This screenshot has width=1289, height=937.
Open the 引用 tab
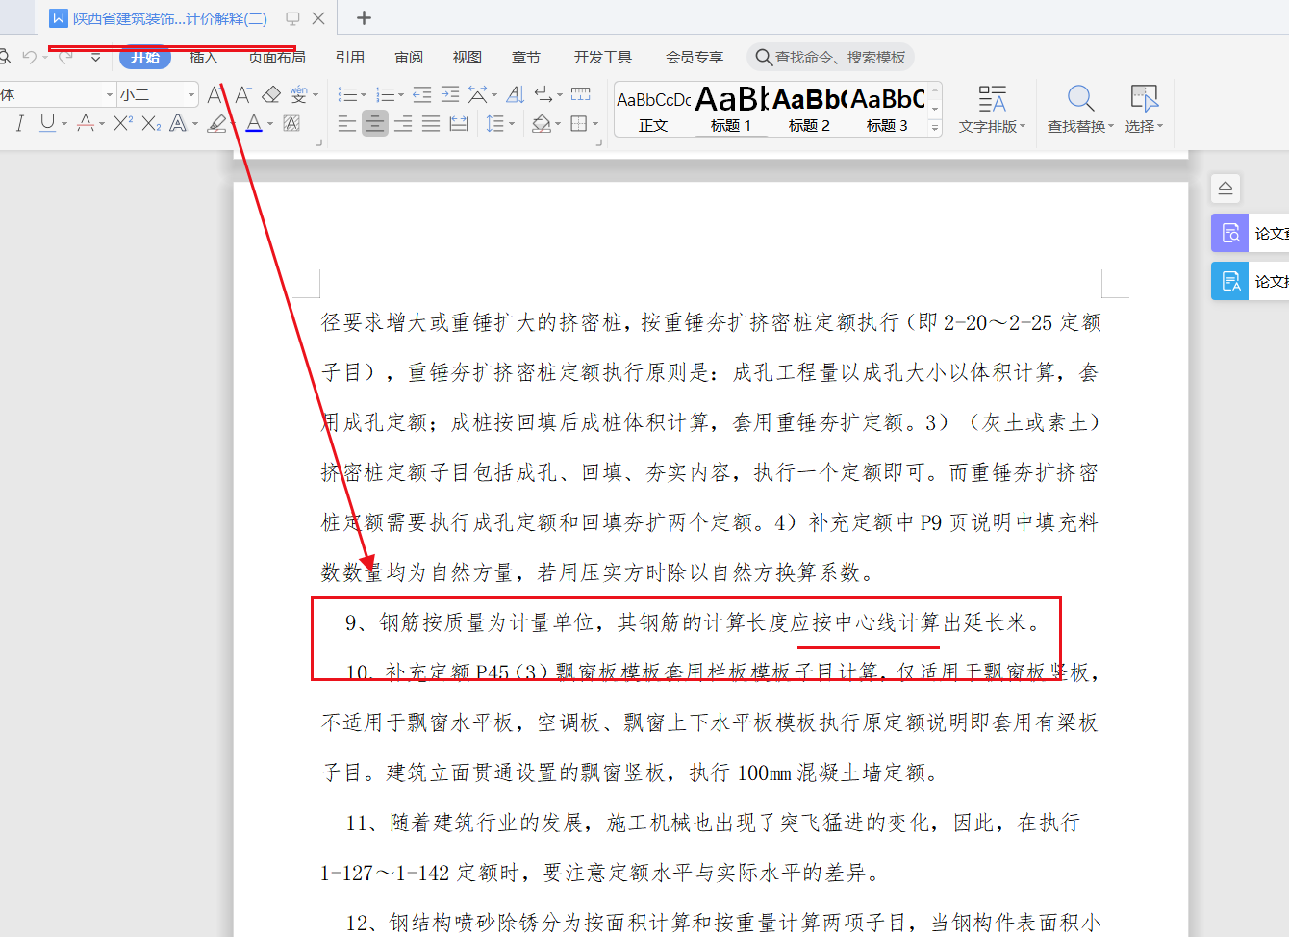(x=350, y=58)
